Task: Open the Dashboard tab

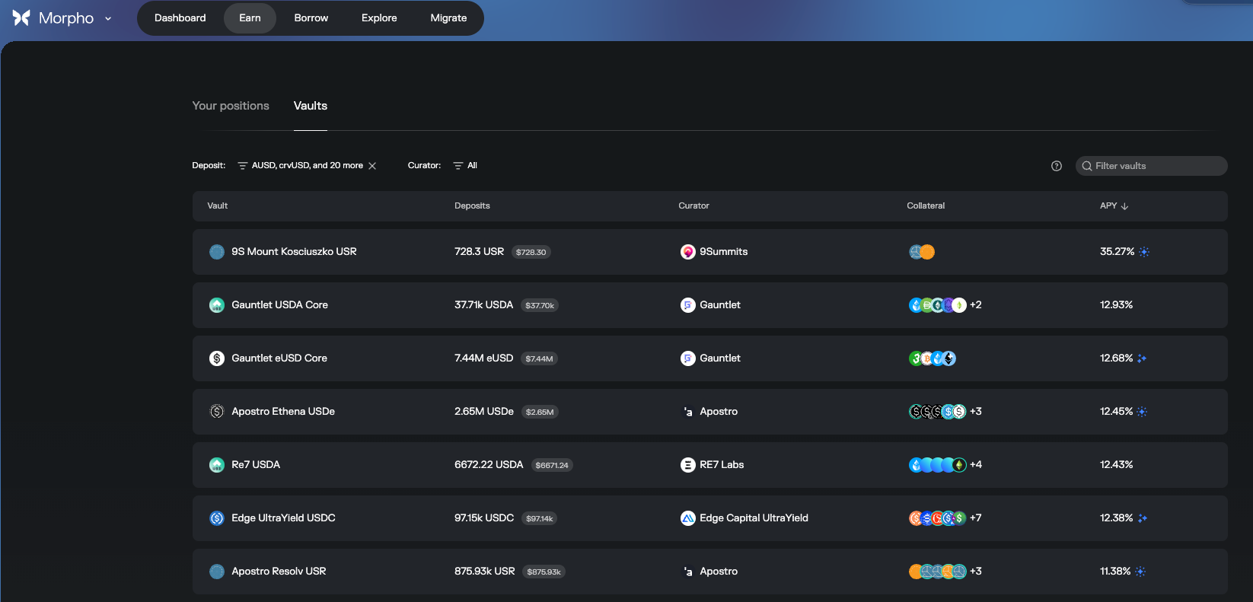Action: point(180,18)
